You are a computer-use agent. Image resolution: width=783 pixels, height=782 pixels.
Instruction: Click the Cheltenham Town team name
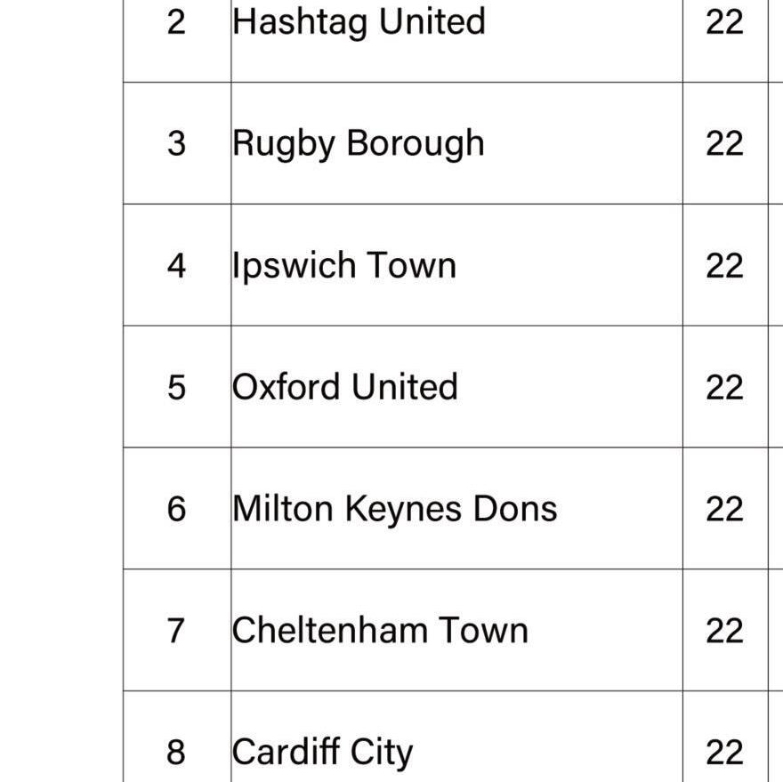(x=381, y=630)
